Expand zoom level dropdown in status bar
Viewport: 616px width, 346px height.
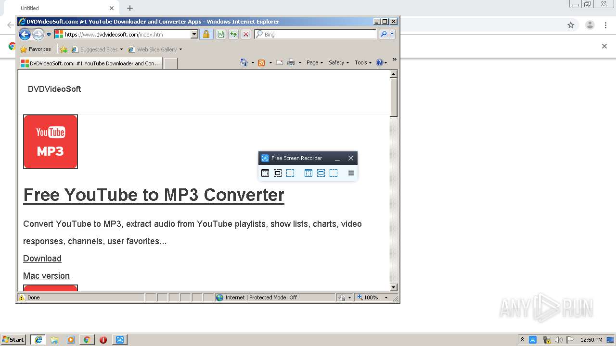point(386,297)
